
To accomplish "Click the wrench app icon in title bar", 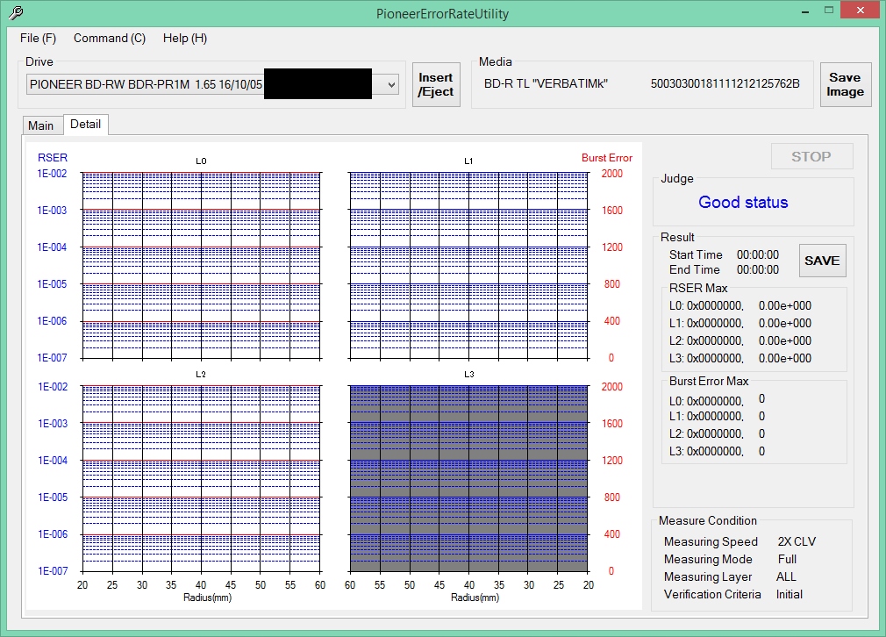I will click(16, 13).
